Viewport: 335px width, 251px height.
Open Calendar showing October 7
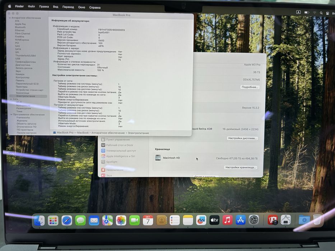148,221
